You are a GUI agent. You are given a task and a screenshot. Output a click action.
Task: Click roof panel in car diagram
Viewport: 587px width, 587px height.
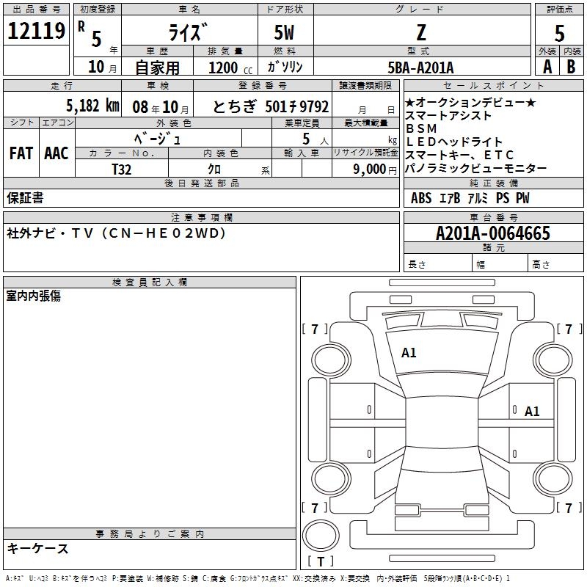point(442,423)
